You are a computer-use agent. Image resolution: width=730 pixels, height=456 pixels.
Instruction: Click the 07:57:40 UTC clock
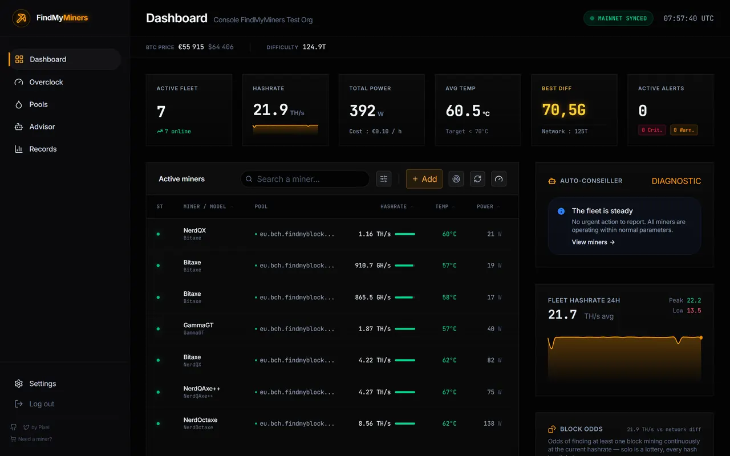click(x=688, y=18)
